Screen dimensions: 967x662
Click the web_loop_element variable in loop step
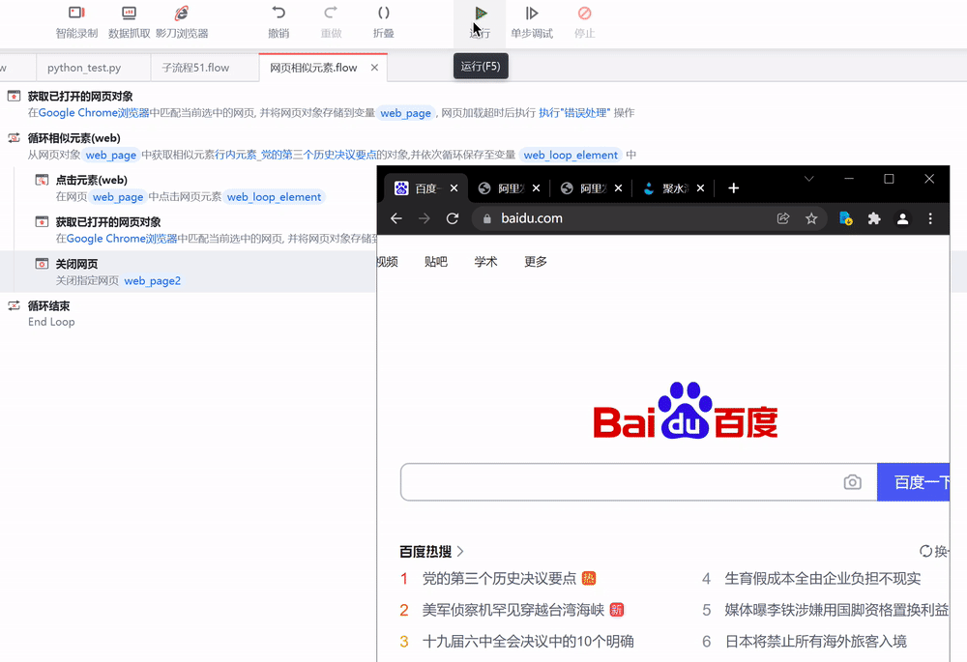point(571,155)
